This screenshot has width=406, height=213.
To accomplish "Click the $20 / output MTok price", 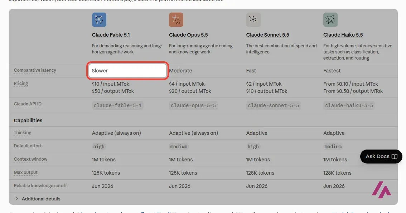I will click(190, 91).
